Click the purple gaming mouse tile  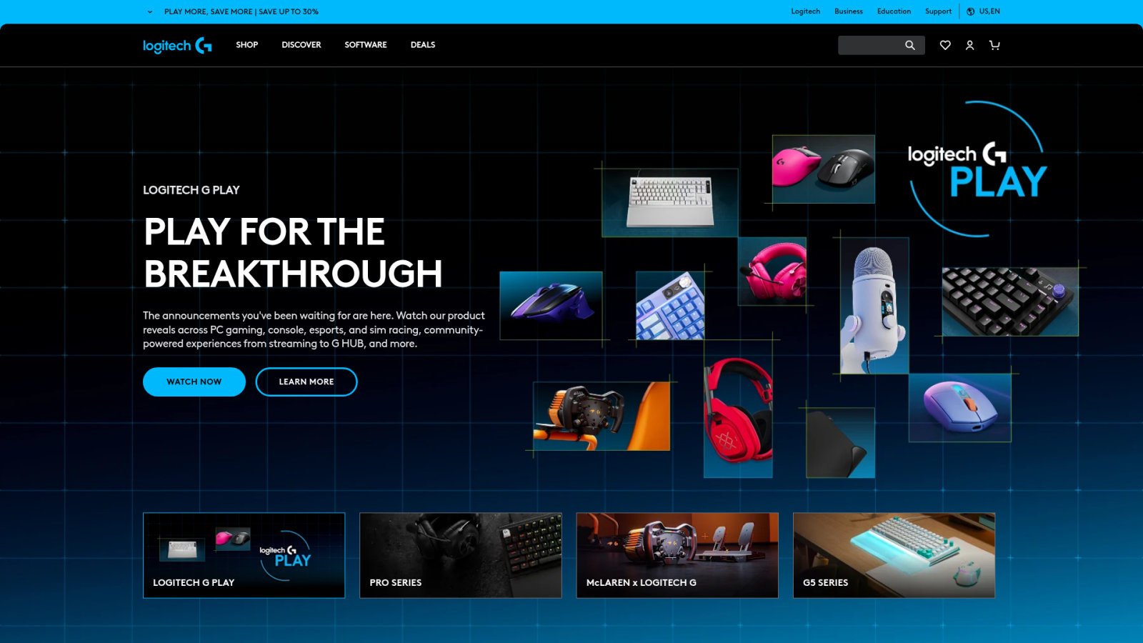tap(551, 305)
